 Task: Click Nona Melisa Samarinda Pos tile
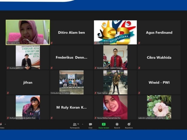tap(115, 107)
